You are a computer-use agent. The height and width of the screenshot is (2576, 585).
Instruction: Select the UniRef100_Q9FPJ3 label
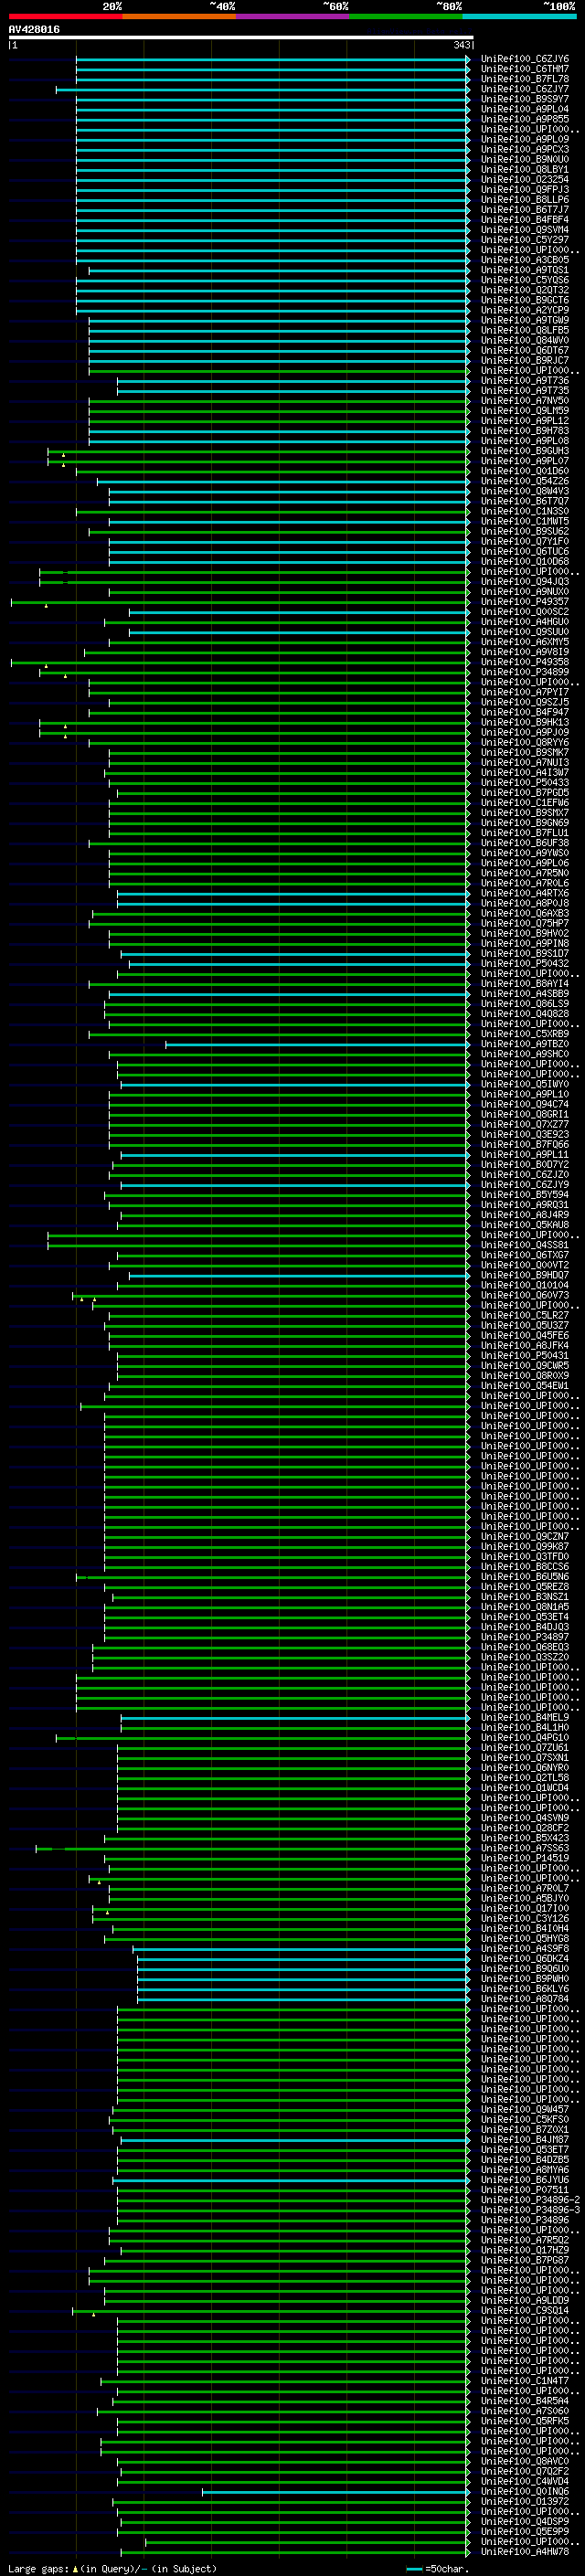click(524, 190)
